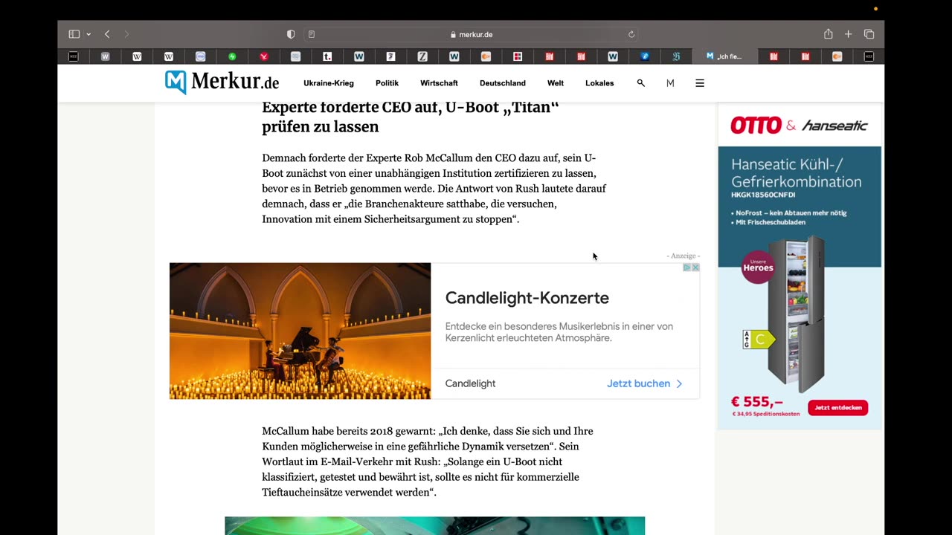Open the site search magnifier icon

point(640,83)
